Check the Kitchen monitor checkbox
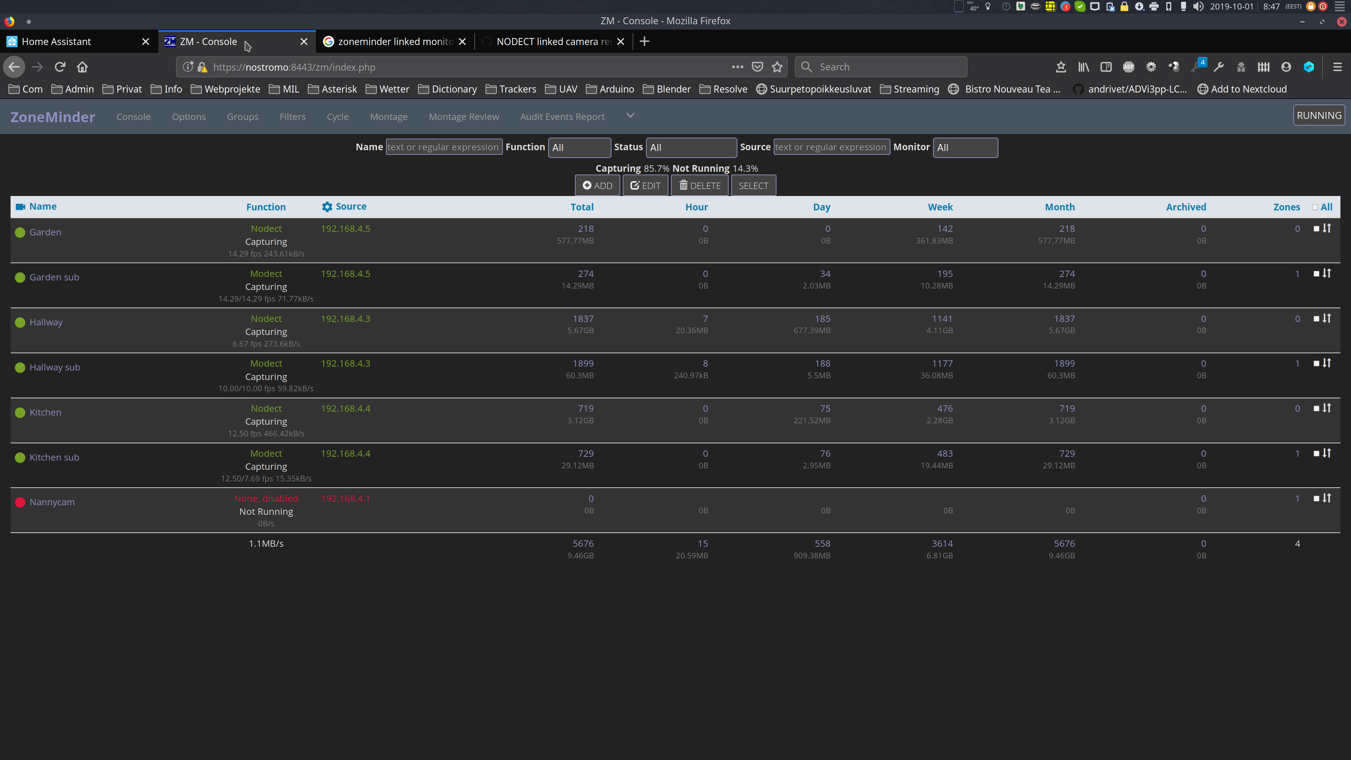 coord(1317,408)
